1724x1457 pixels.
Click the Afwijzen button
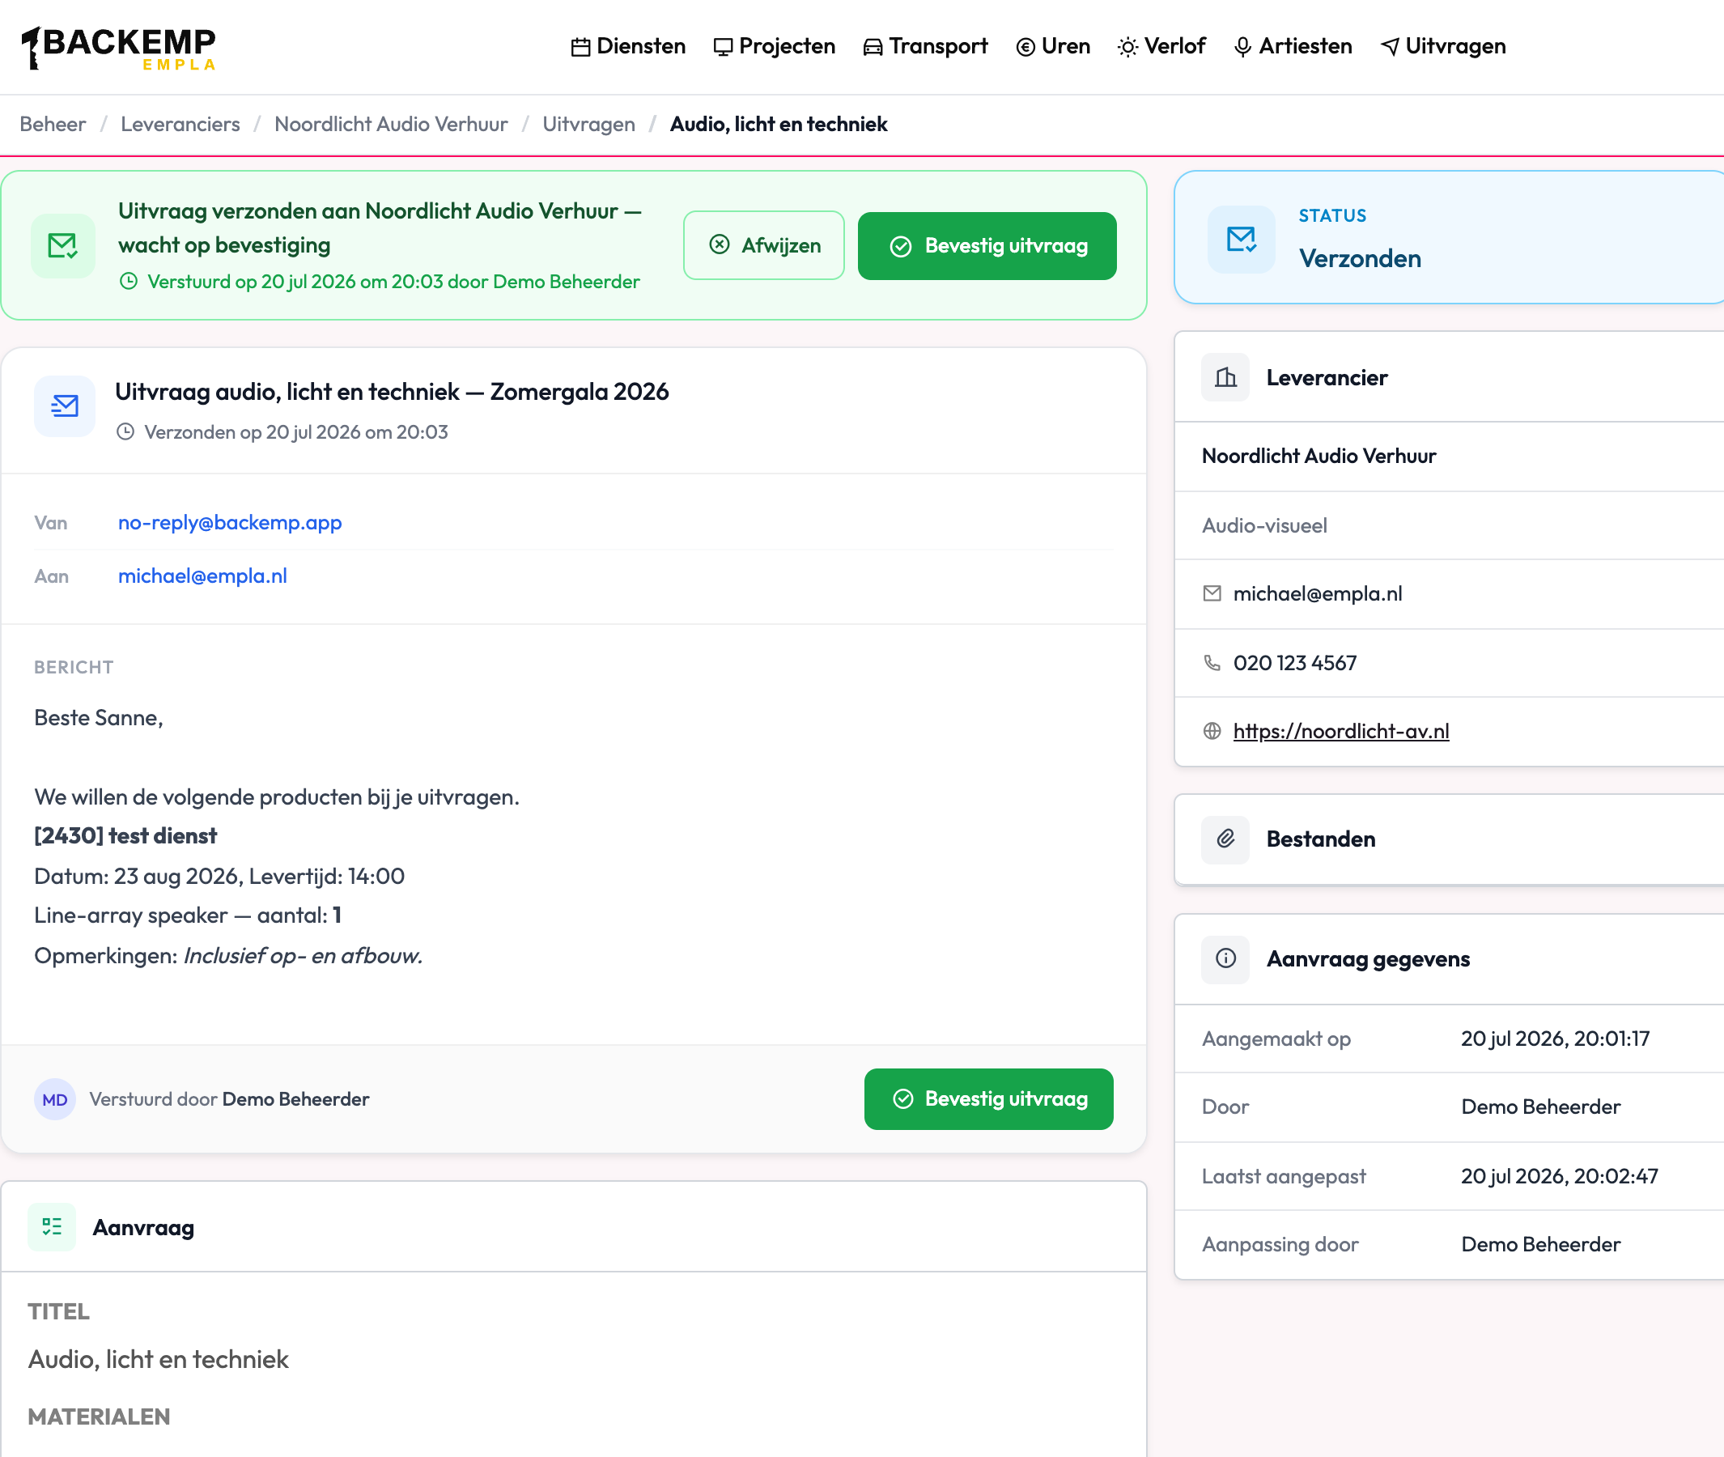click(x=764, y=245)
